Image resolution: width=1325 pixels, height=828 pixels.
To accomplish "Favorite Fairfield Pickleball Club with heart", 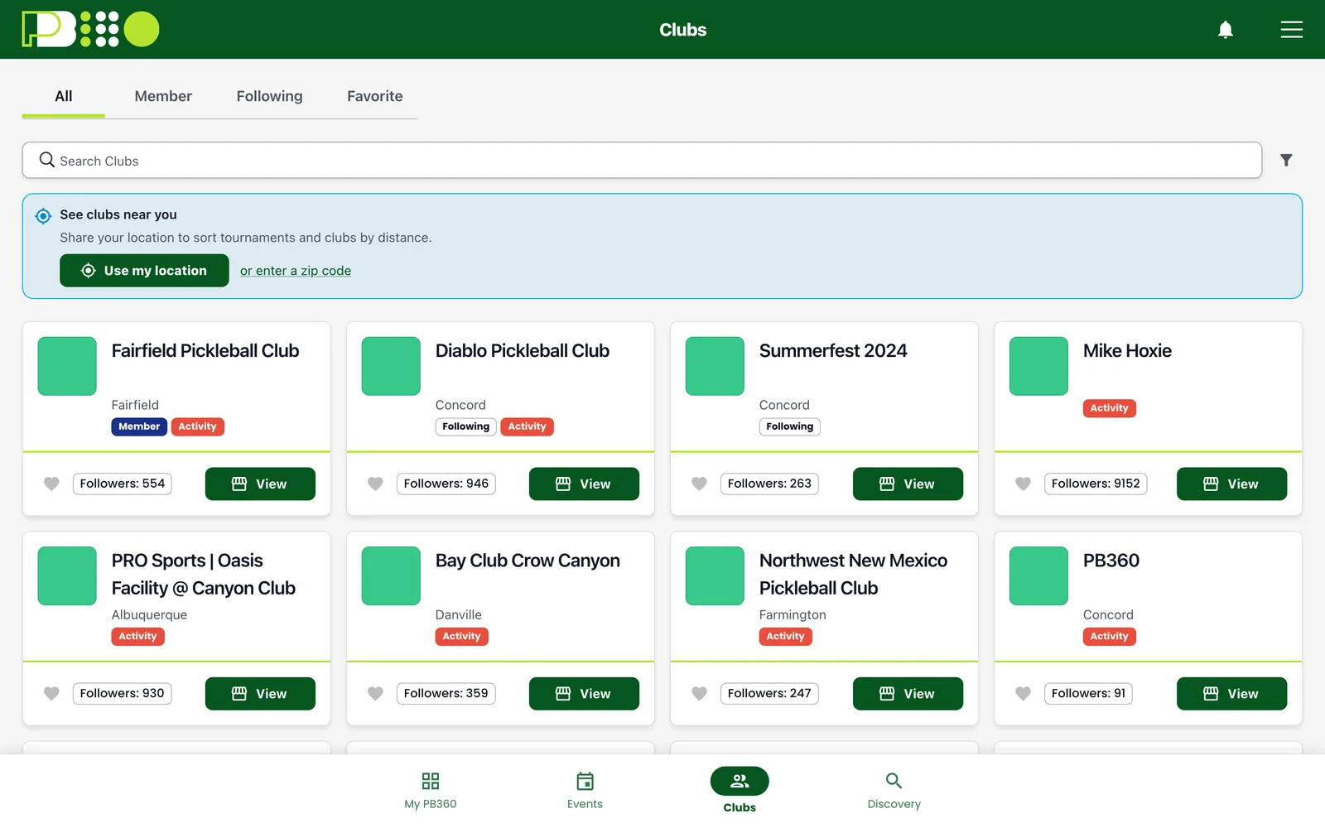I will coord(51,484).
